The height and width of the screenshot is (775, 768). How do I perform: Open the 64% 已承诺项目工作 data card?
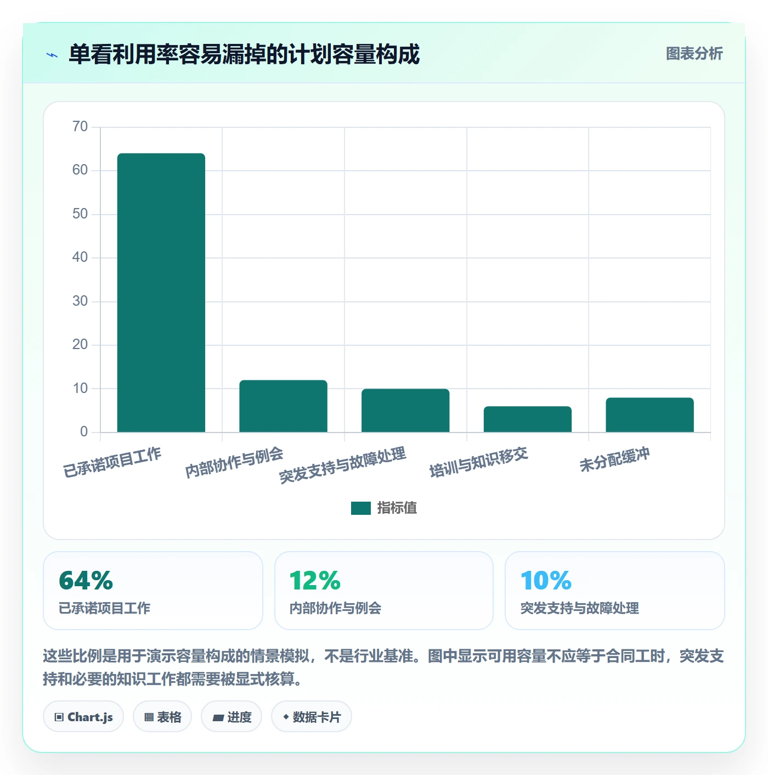point(153,591)
